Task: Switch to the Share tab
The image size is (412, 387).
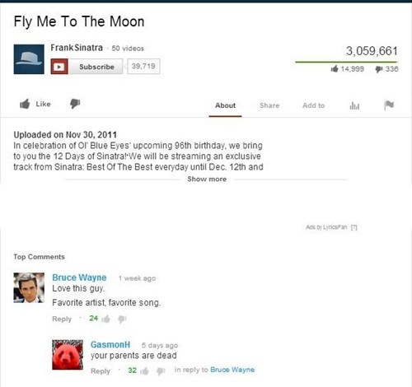Action: pos(269,105)
